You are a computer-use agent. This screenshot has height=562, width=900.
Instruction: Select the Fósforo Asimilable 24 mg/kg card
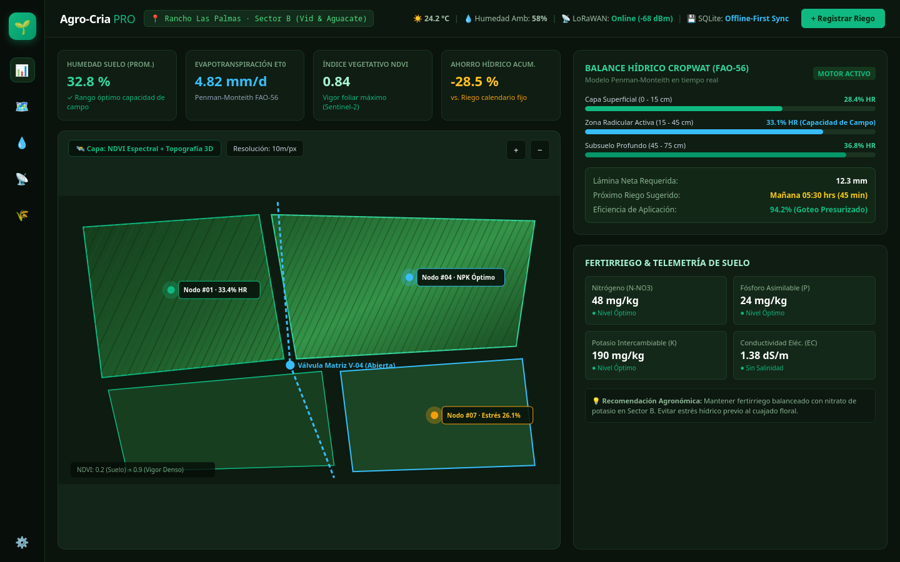click(804, 300)
